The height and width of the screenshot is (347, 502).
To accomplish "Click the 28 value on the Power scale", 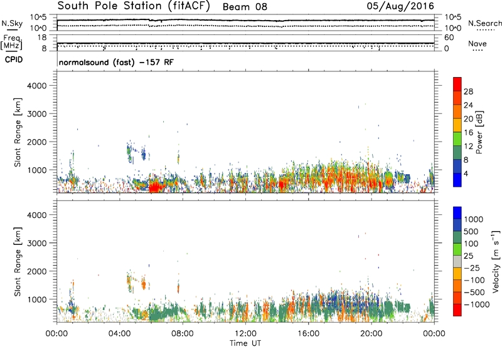I will [x=468, y=91].
